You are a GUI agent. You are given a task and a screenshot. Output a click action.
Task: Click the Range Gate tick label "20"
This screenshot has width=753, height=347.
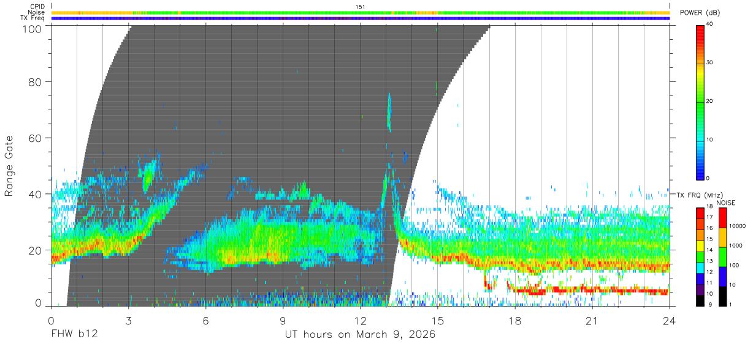point(36,250)
